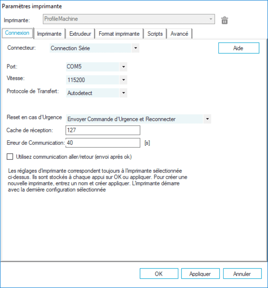Viewport: 268px width, 288px height.
Task: Switch to the Imprimante tab
Action: (49, 34)
